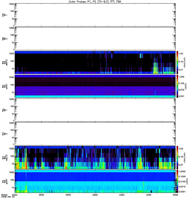190x202 pixels.
Task: Click the 0220 time axis label
Action: pos(41,195)
